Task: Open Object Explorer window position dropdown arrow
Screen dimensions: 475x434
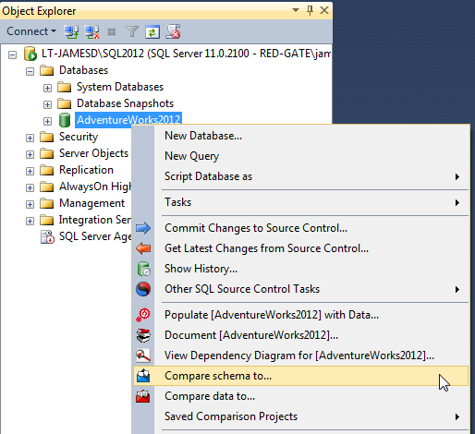Action: 296,10
